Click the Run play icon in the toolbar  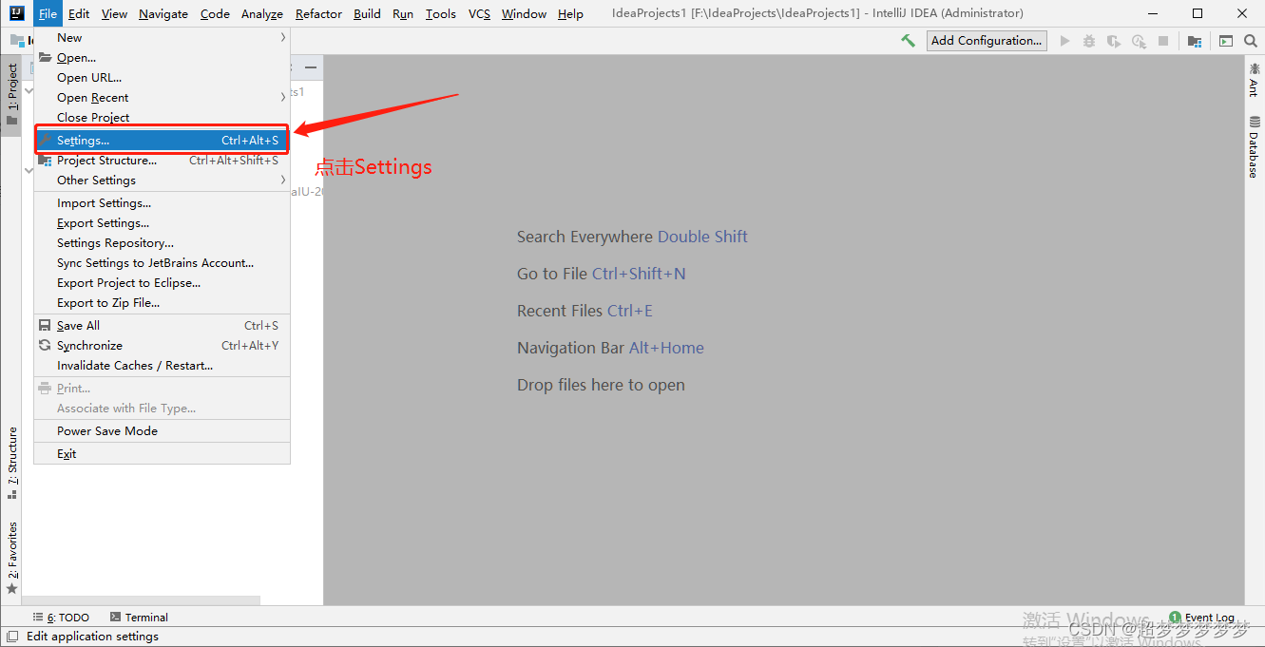[1064, 41]
